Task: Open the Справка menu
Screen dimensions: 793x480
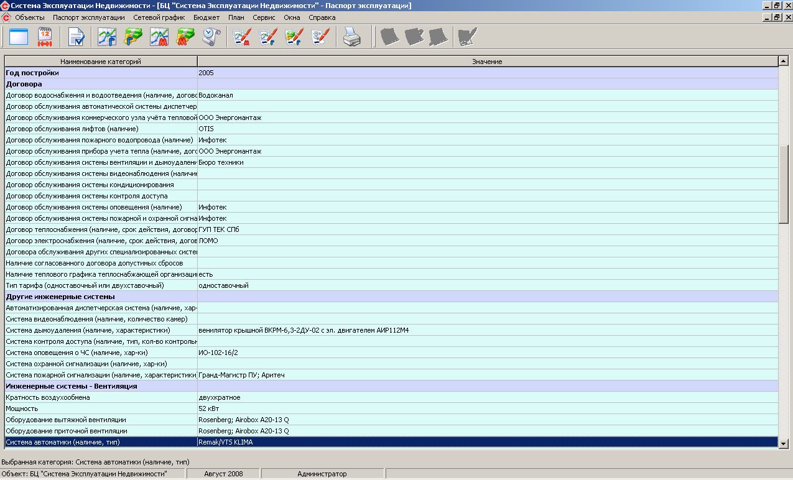Action: [322, 17]
